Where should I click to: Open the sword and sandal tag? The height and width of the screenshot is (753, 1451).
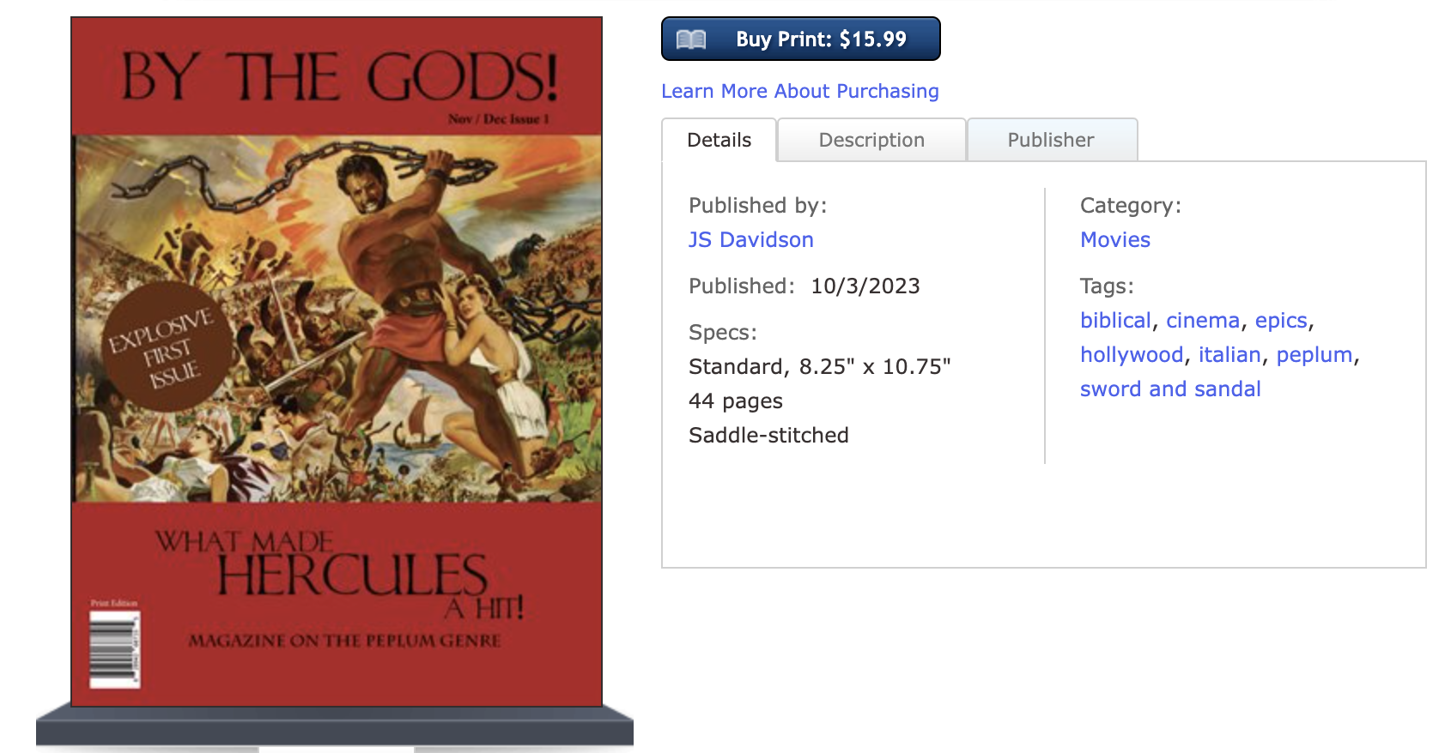tap(1170, 389)
